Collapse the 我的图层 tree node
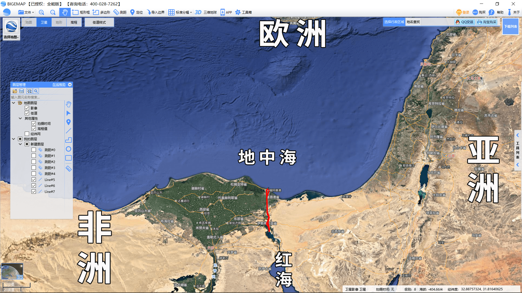 tap(13, 139)
